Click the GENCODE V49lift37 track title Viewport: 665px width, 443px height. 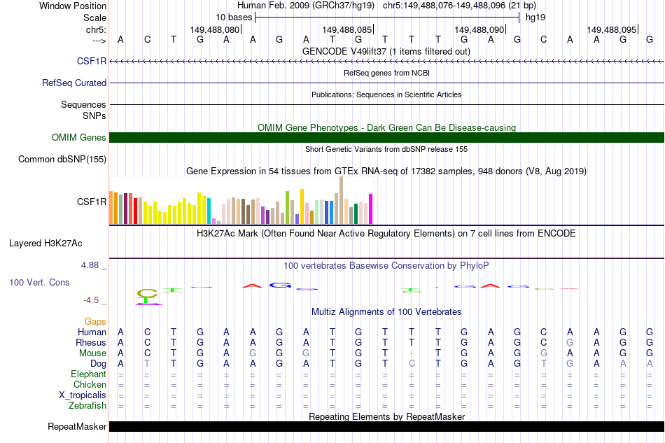(386, 51)
